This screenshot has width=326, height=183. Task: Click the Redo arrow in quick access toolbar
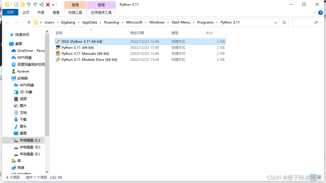[x=35, y=5]
